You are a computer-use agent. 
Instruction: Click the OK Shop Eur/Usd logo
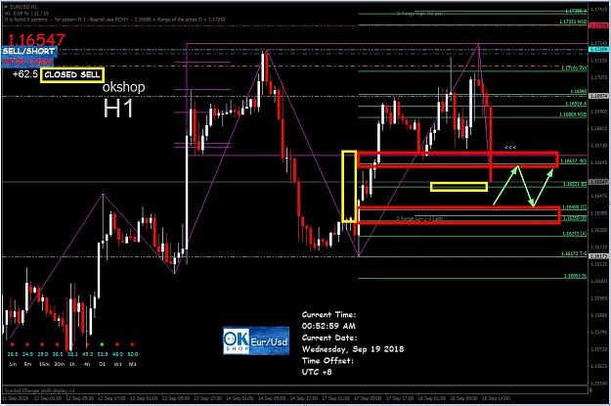pos(256,340)
